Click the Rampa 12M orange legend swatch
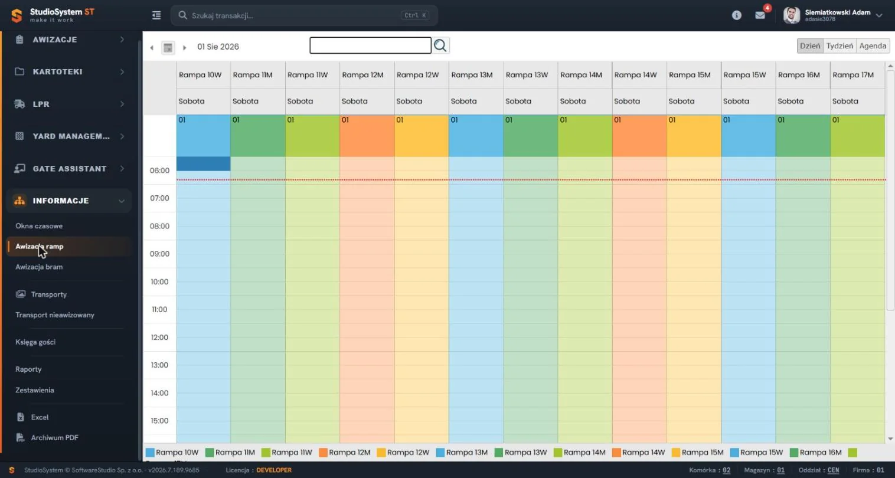The height and width of the screenshot is (478, 895). (323, 453)
